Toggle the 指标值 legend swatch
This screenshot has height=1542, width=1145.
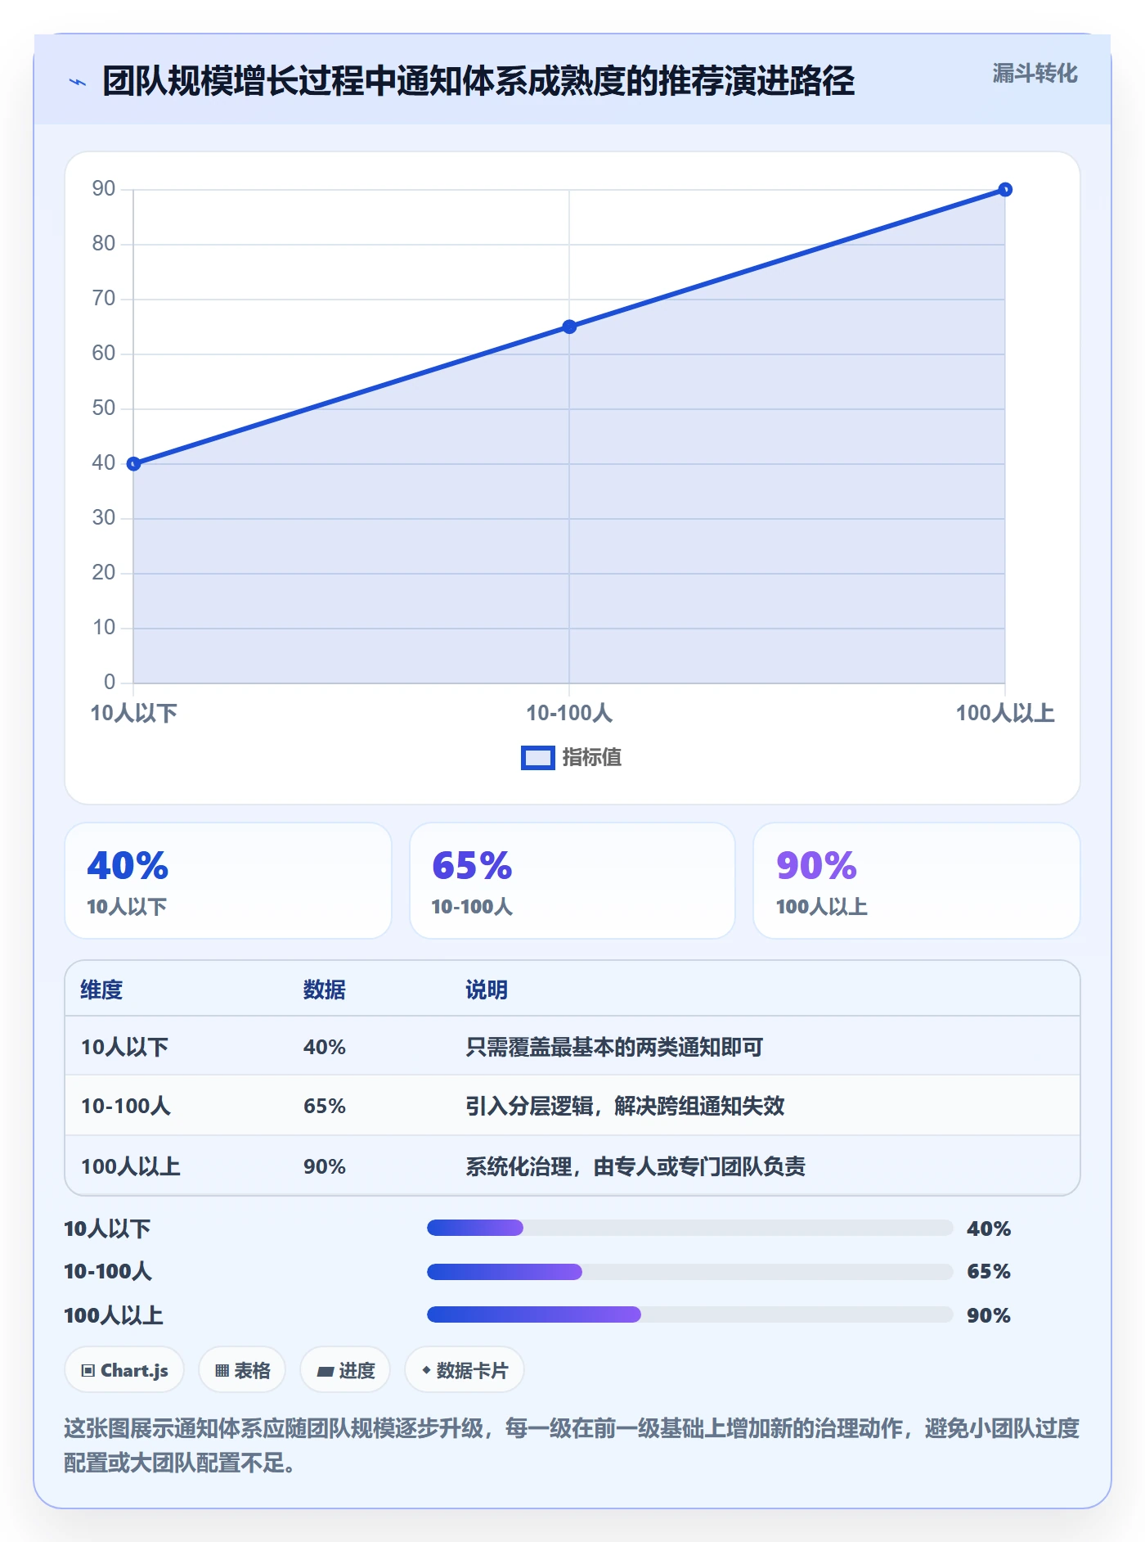[x=538, y=758]
